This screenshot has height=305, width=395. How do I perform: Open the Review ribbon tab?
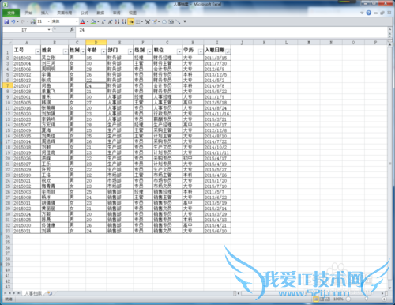(116, 13)
